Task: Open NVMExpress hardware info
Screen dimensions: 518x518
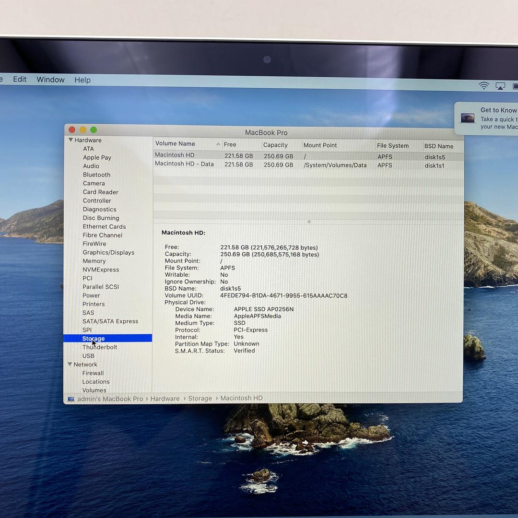Action: [x=101, y=270]
